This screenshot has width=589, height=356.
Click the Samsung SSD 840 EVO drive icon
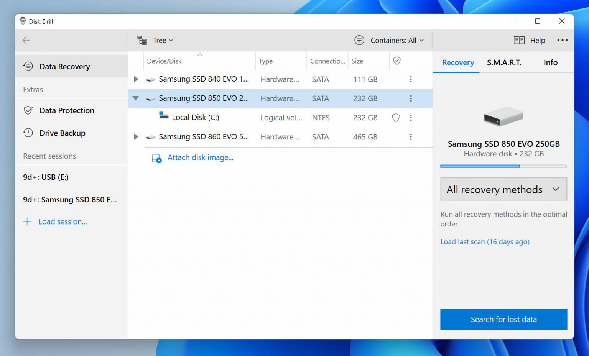(151, 80)
